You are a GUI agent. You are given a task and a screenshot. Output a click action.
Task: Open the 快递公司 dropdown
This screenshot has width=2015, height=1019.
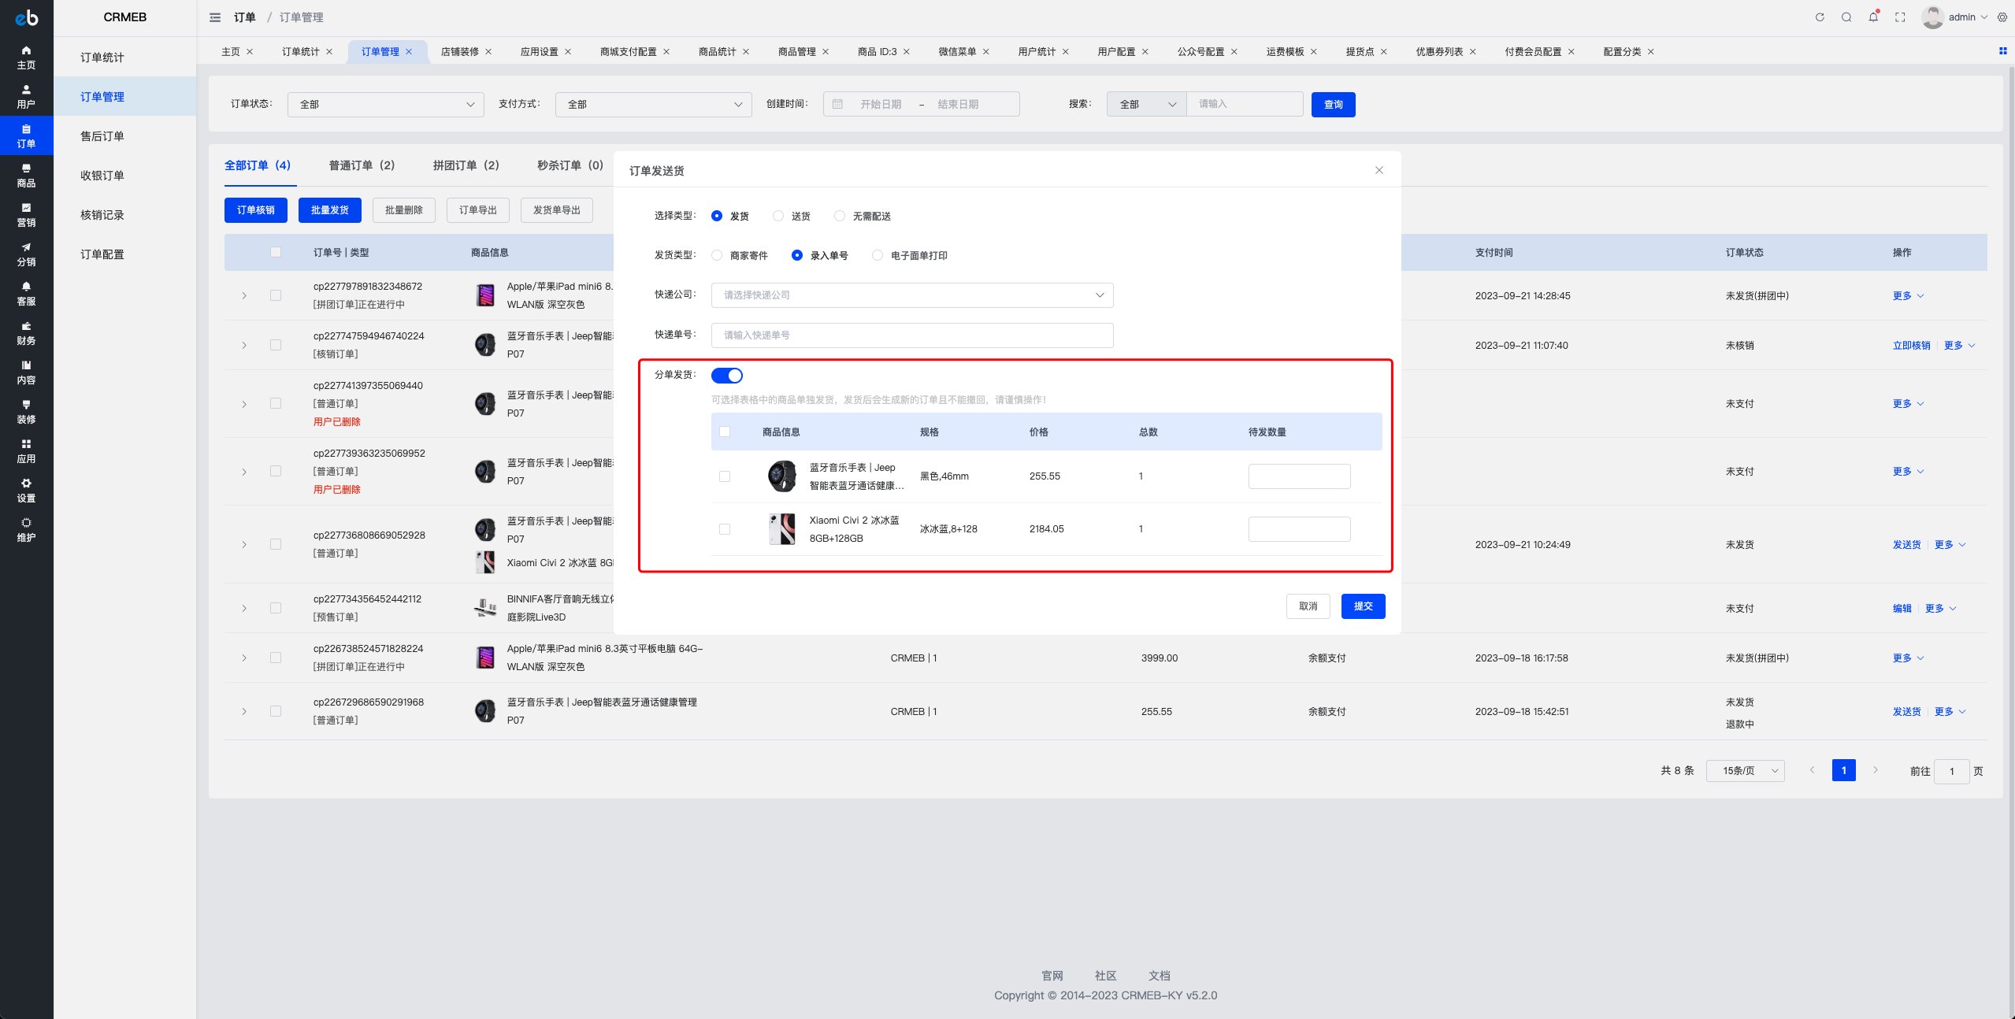click(x=911, y=295)
